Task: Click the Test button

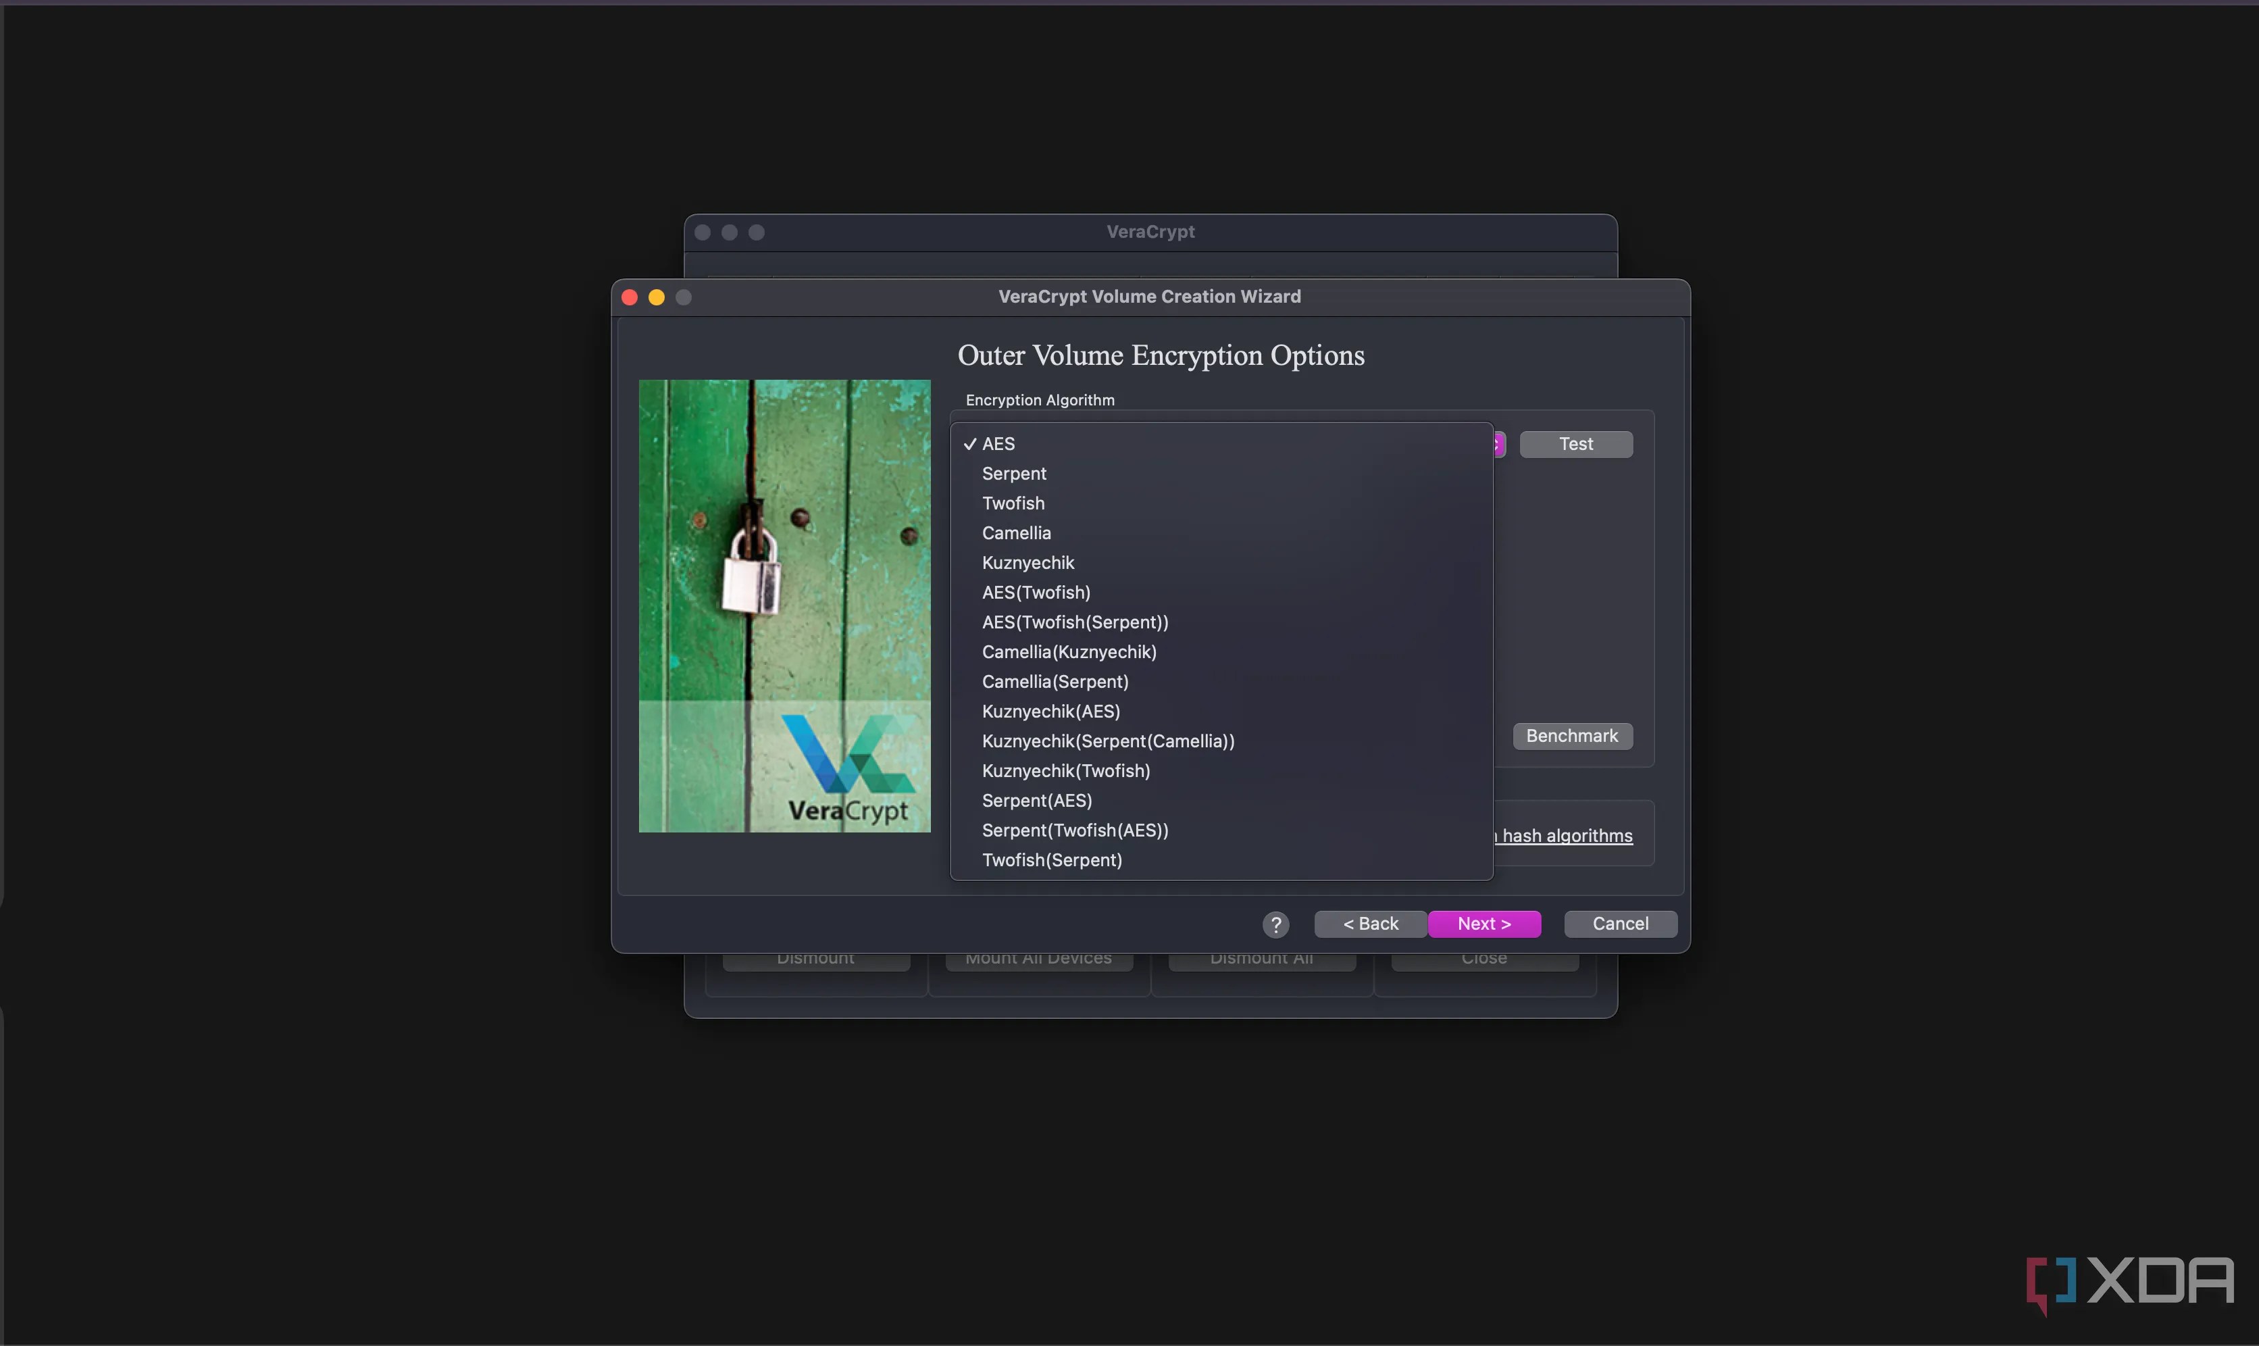Action: (x=1575, y=443)
